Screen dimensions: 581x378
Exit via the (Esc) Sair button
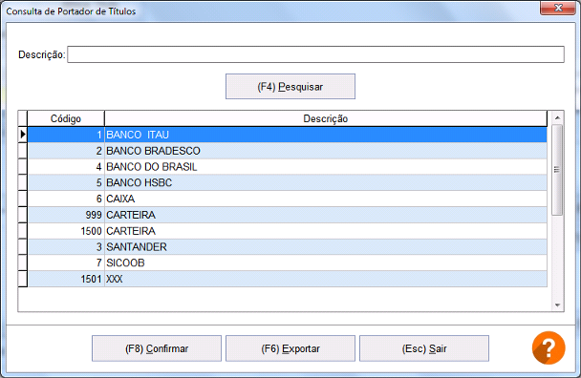click(x=424, y=348)
